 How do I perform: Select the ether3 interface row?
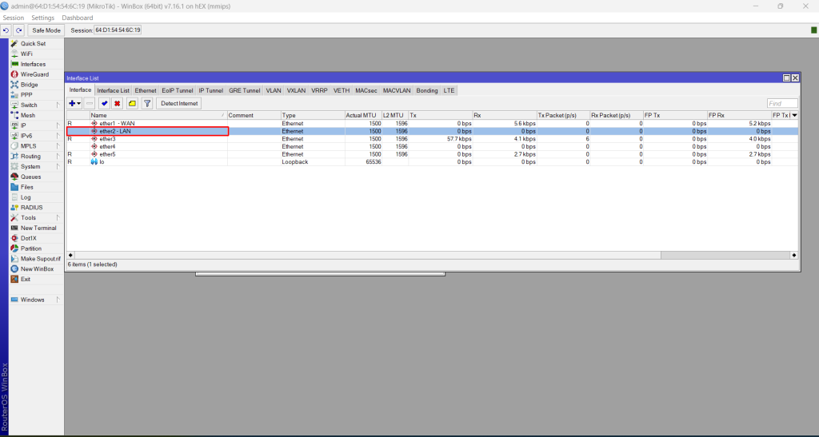(x=432, y=139)
